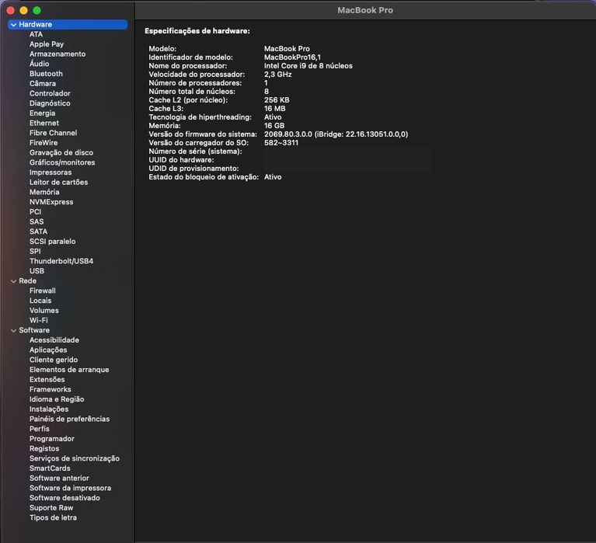Viewport: 596px width, 543px height.
Task: Open the SAS item
Action: 37,222
